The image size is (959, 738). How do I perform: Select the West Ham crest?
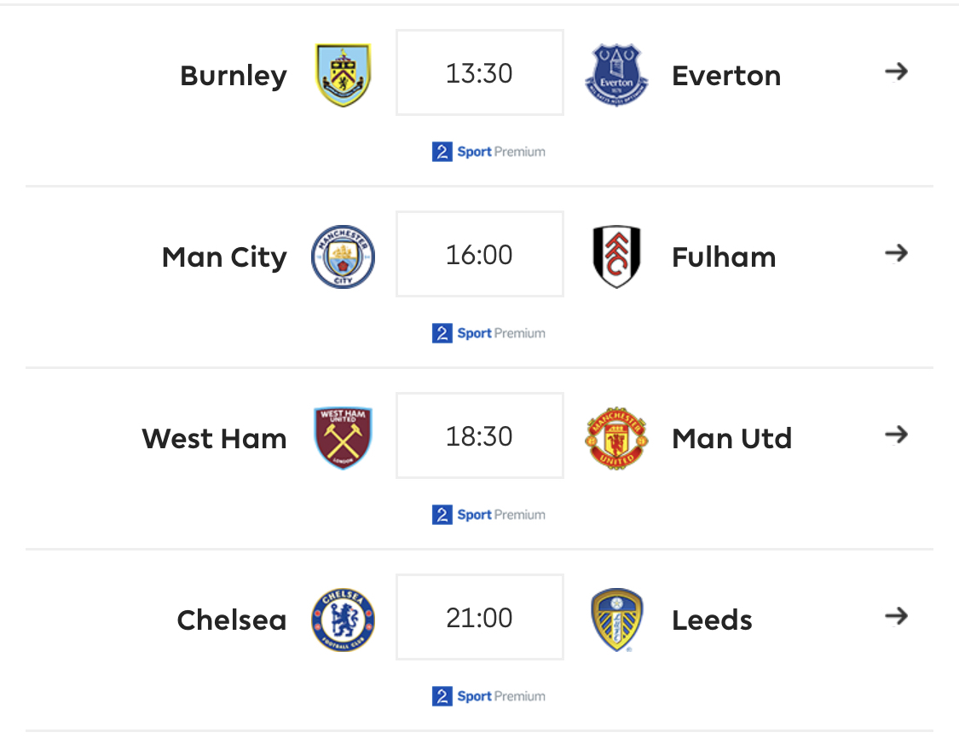[x=344, y=438]
